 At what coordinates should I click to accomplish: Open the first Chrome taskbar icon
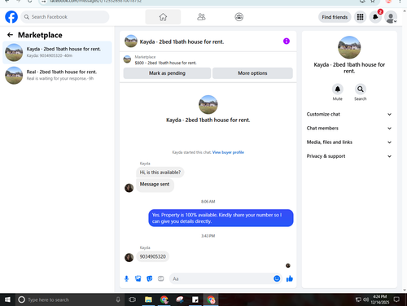coord(164,299)
